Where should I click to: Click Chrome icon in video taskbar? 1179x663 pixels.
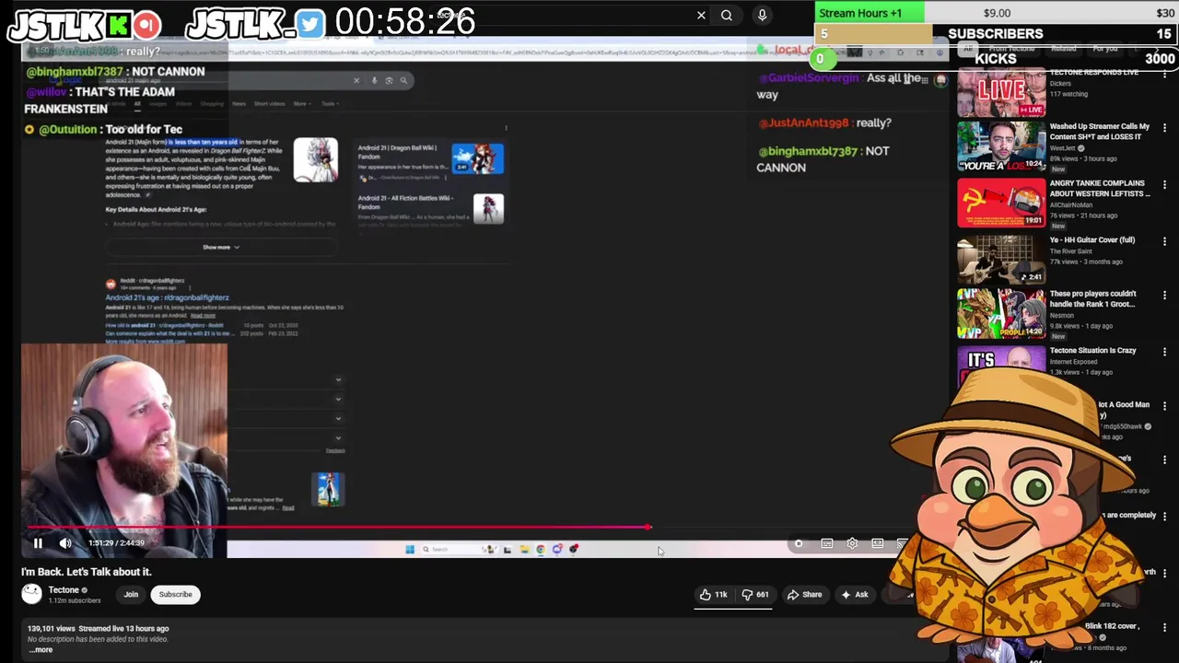541,550
